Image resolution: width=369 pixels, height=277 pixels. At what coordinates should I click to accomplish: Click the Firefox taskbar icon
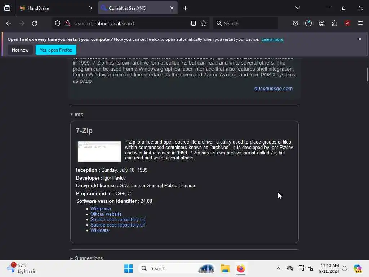pos(241,268)
